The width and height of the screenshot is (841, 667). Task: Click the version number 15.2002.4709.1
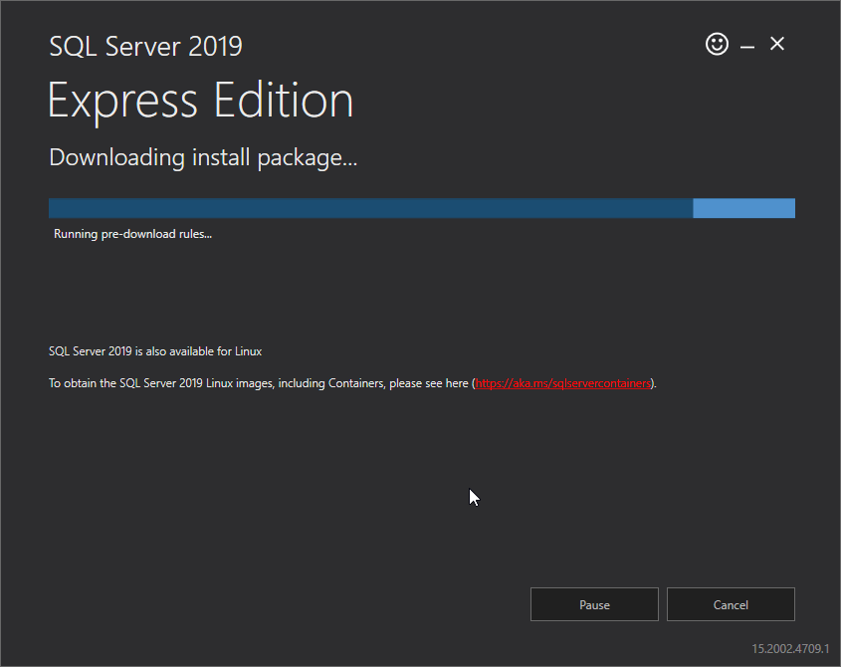click(x=790, y=648)
